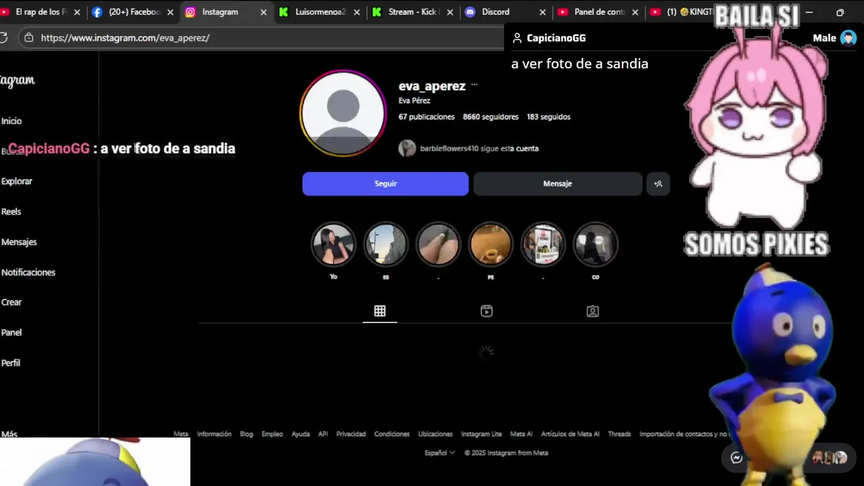
Task: Switch to the Luisormenoa2 Kick tab
Action: pos(319,12)
